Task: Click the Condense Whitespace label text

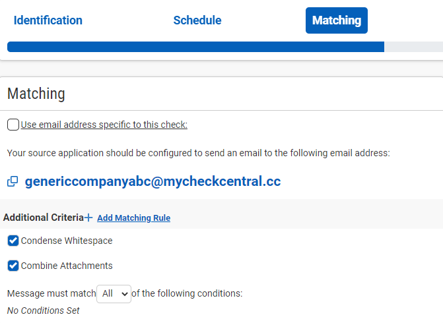Action: pos(67,241)
